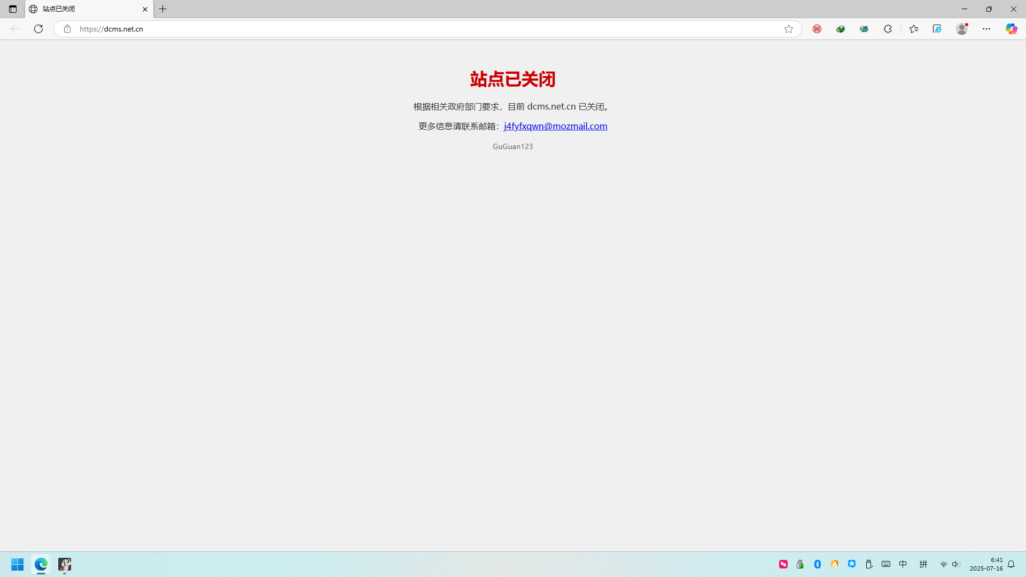Open Settings and more ellipsis menu
1026x577 pixels.
click(x=986, y=29)
